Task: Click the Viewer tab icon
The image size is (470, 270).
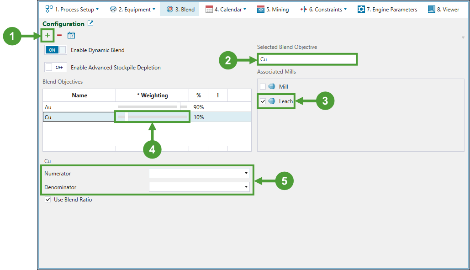Action: pyautogui.click(x=431, y=9)
